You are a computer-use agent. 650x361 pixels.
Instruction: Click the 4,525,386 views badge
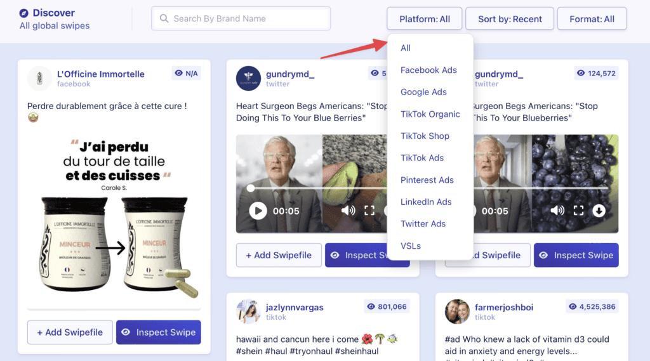click(x=592, y=306)
